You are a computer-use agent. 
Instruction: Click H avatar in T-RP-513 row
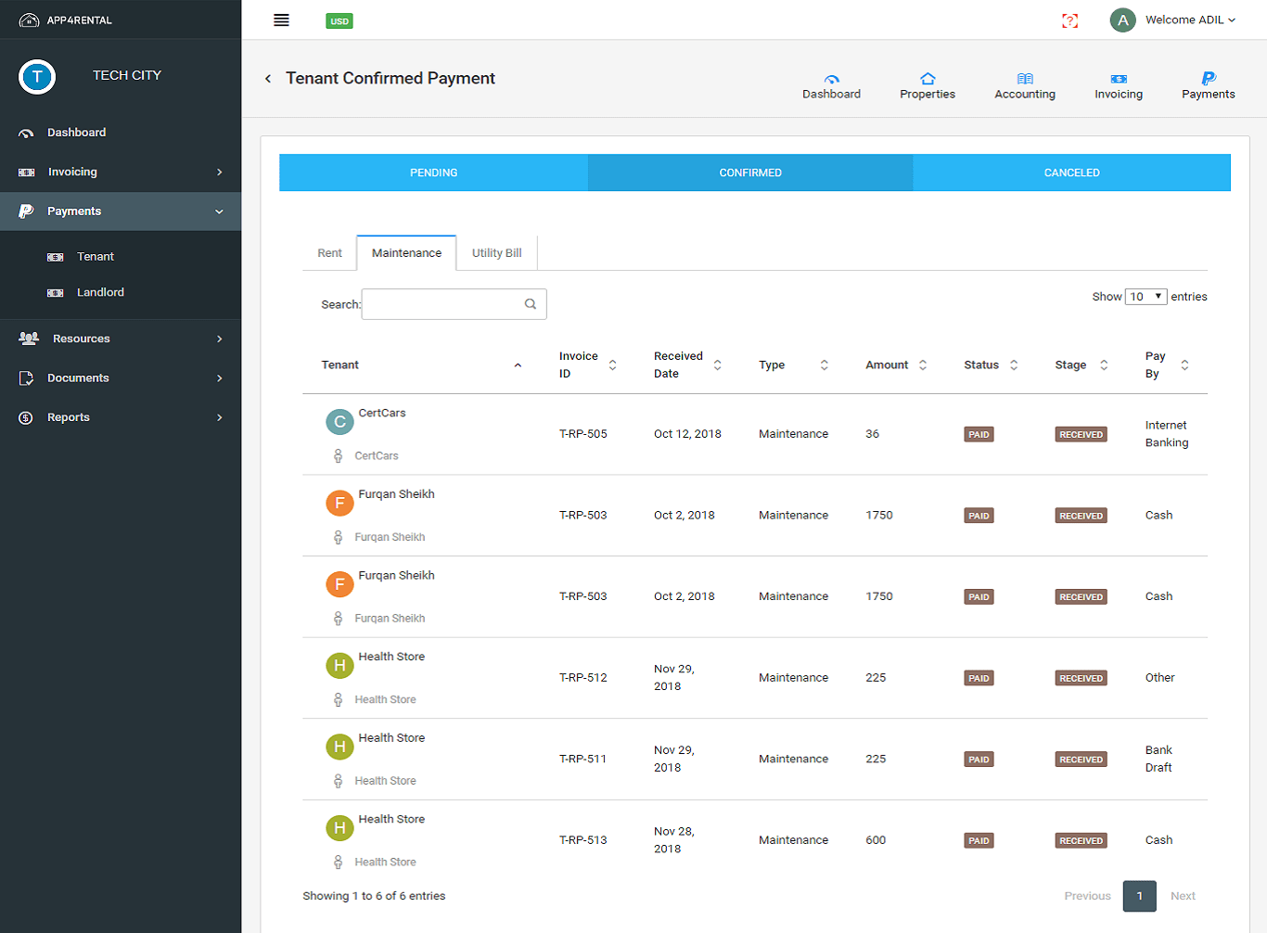(339, 828)
